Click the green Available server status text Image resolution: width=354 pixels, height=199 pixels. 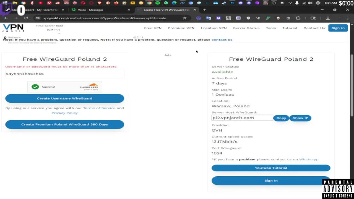pyautogui.click(x=222, y=72)
